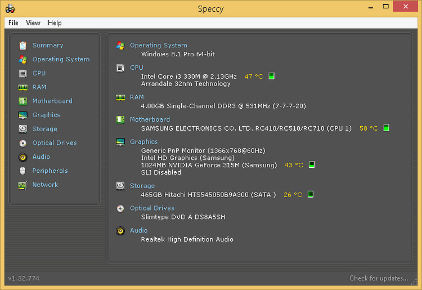
Task: Click the Windows 8.1 Pro 64-bit text
Action: click(178, 54)
